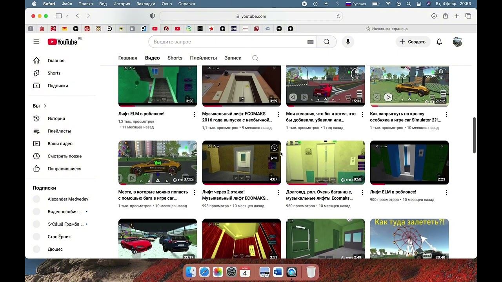Search within channel using magnifier icon

click(x=255, y=58)
